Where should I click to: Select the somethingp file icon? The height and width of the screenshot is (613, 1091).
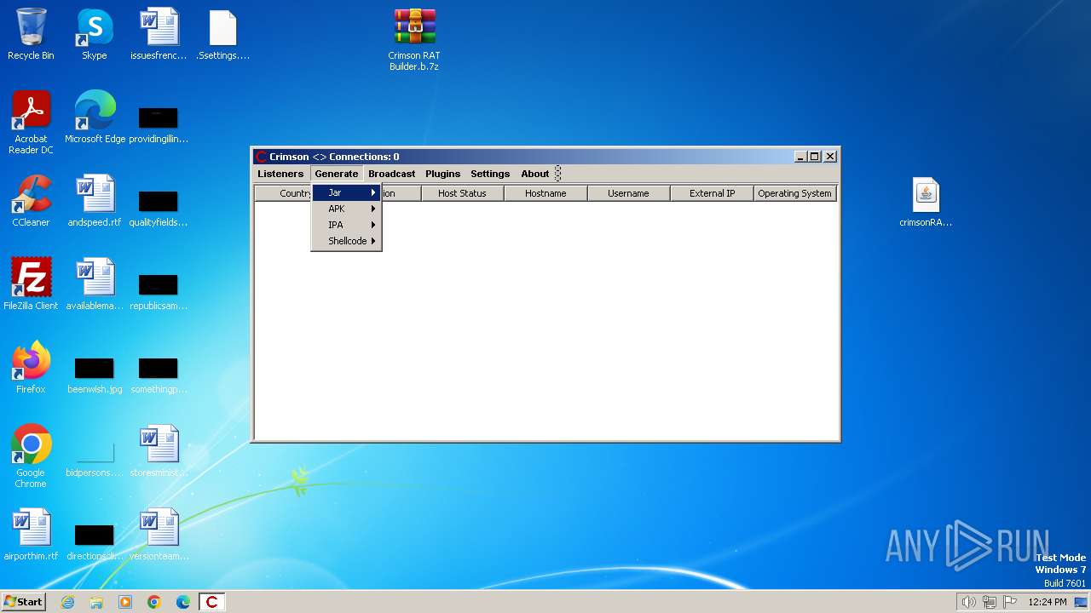click(159, 375)
